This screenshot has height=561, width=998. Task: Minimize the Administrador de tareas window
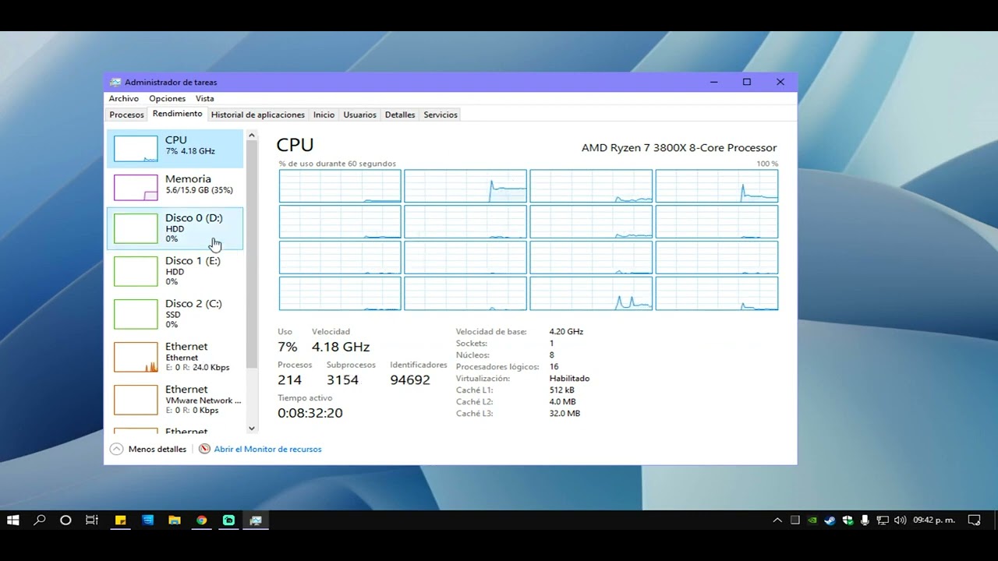click(x=713, y=82)
